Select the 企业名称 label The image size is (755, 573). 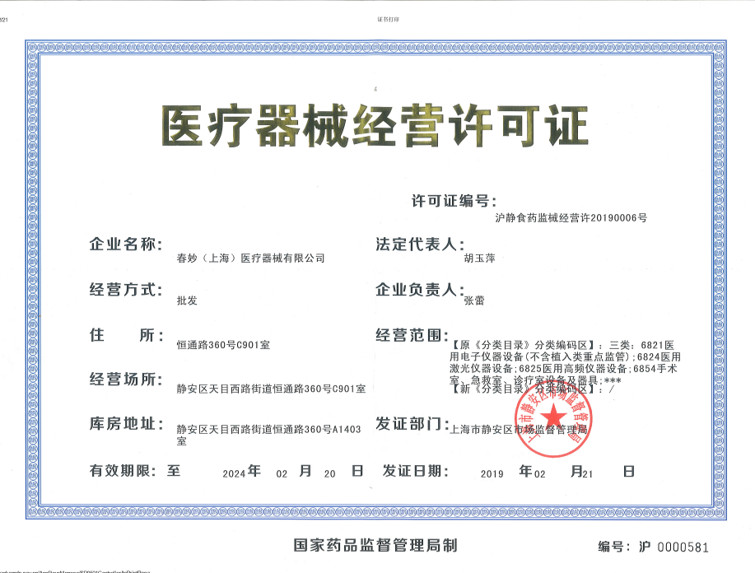click(x=126, y=245)
